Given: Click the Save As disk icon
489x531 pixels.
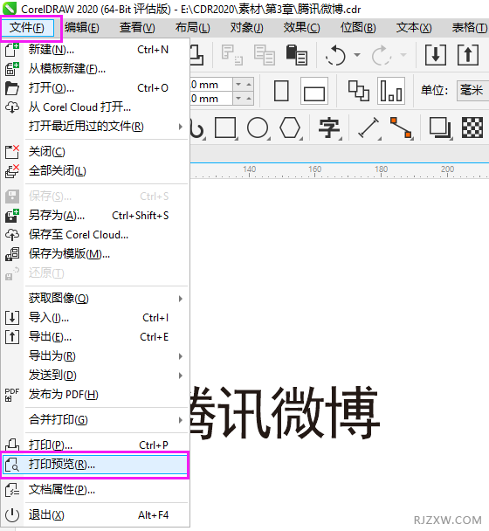Looking at the screenshot, I should point(12,216).
